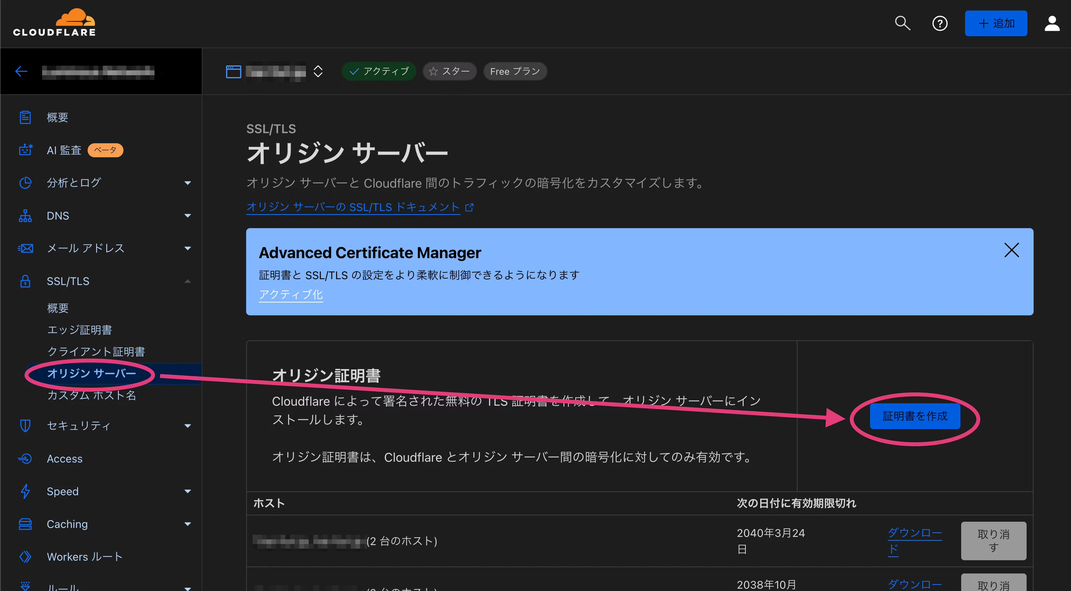The height and width of the screenshot is (591, 1071).
Task: Open the user account profile icon
Action: [1052, 23]
